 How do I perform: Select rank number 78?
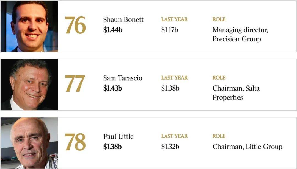pos(75,142)
